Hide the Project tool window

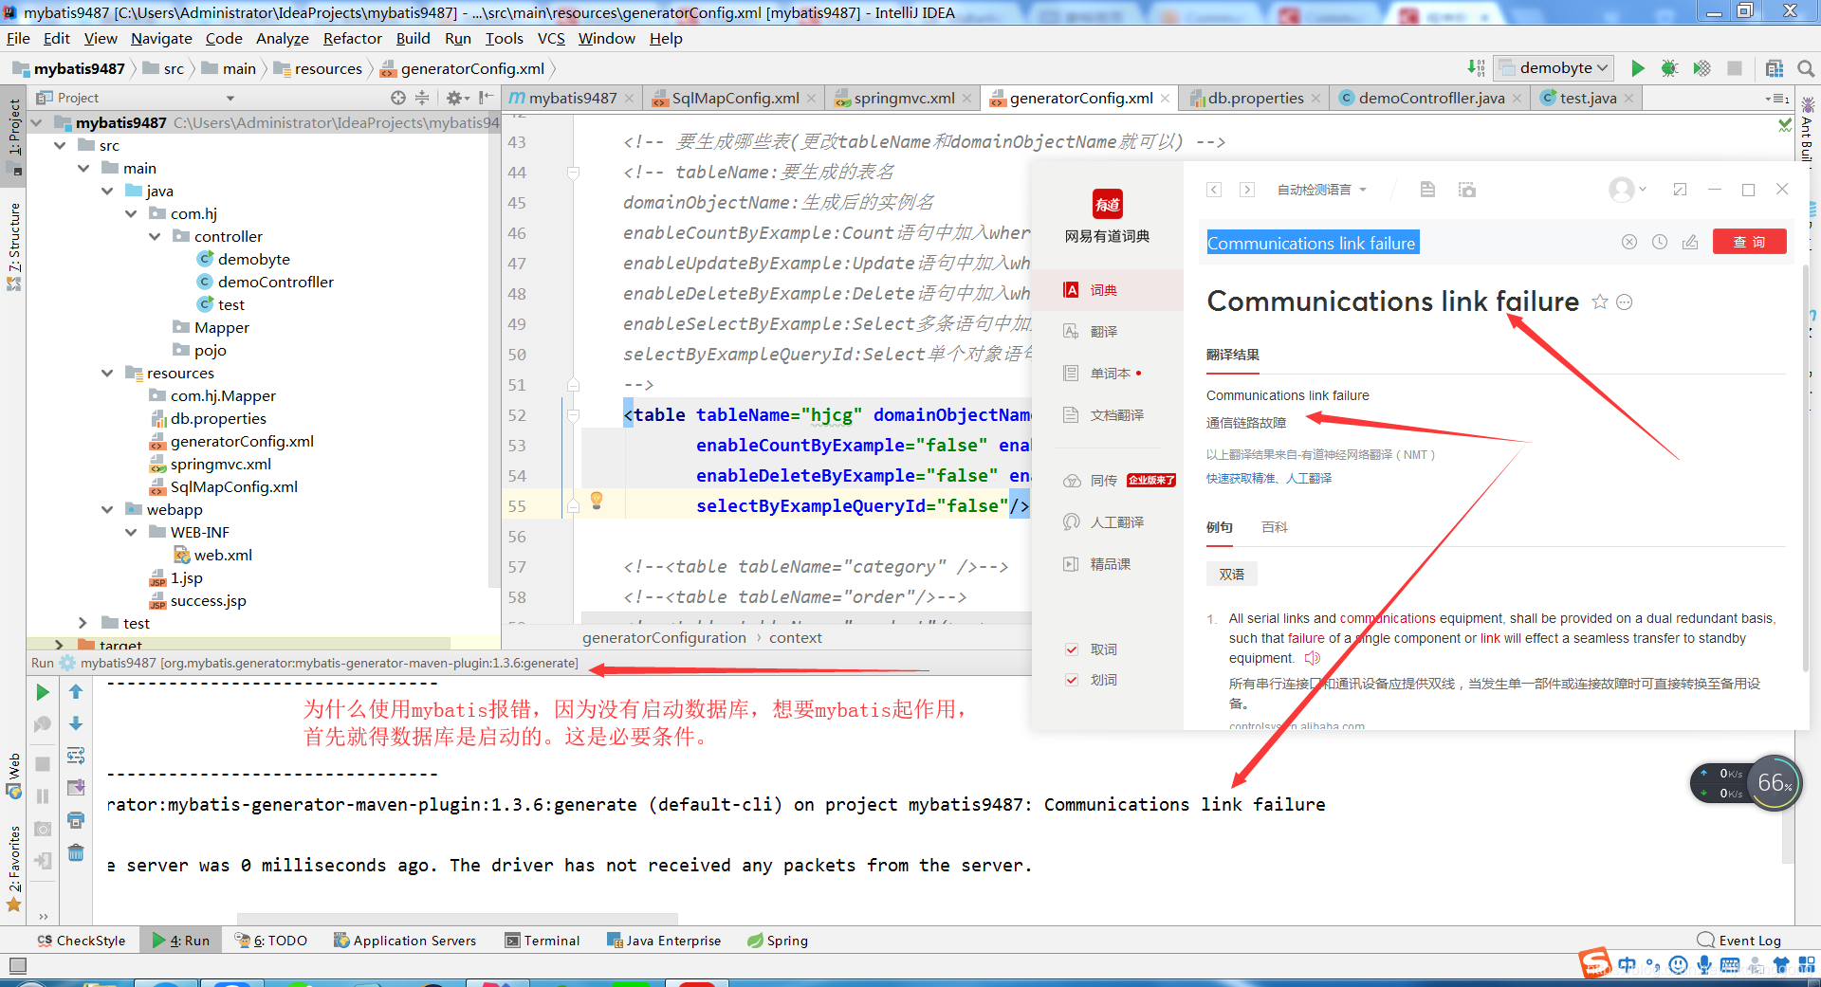(x=486, y=98)
